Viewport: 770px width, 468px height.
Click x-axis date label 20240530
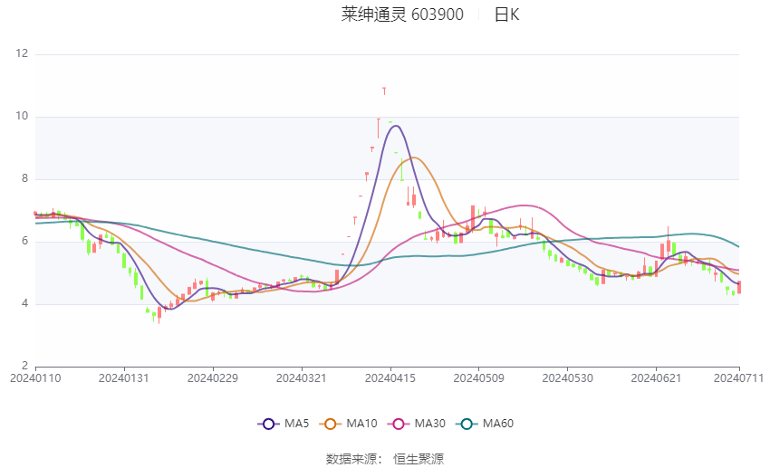[x=568, y=378]
